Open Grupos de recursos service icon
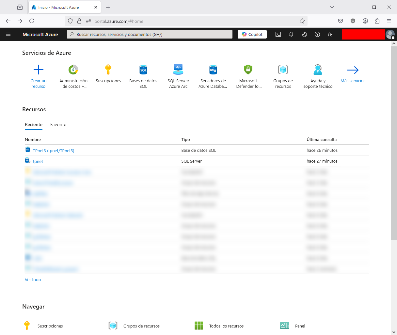 pyautogui.click(x=283, y=70)
